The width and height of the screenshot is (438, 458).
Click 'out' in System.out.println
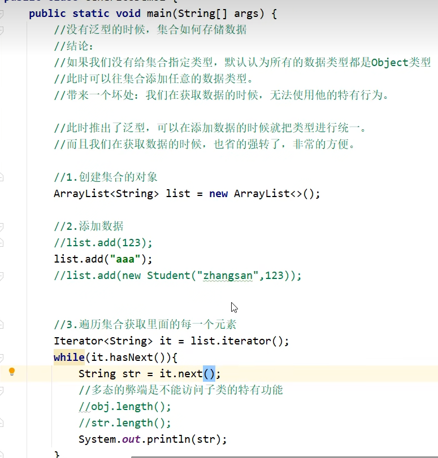[x=131, y=439]
